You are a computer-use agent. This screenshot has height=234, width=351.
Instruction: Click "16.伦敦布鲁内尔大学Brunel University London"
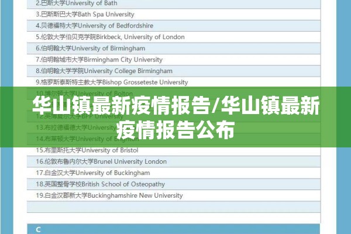pyautogui.click(x=174, y=161)
